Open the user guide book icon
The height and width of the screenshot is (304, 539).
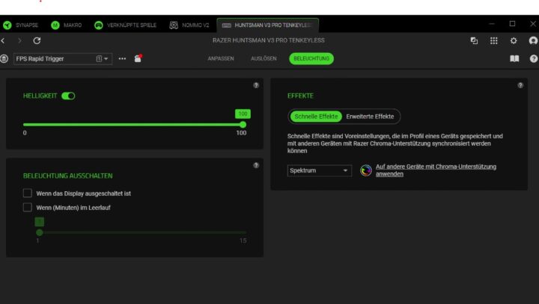click(514, 58)
